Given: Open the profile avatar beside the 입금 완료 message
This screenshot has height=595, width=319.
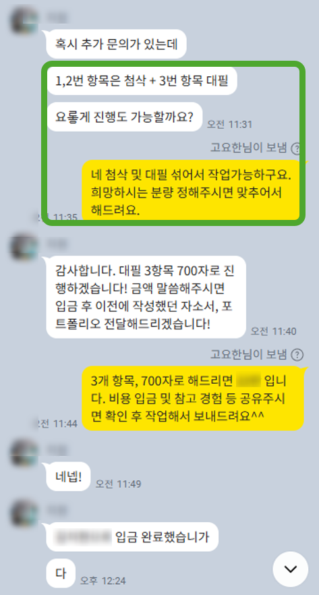Looking at the screenshot, I should click(x=25, y=513).
